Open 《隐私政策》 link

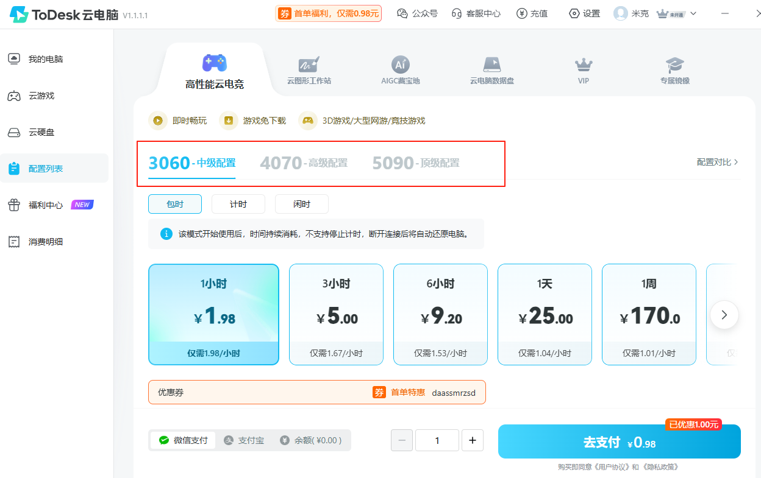660,467
